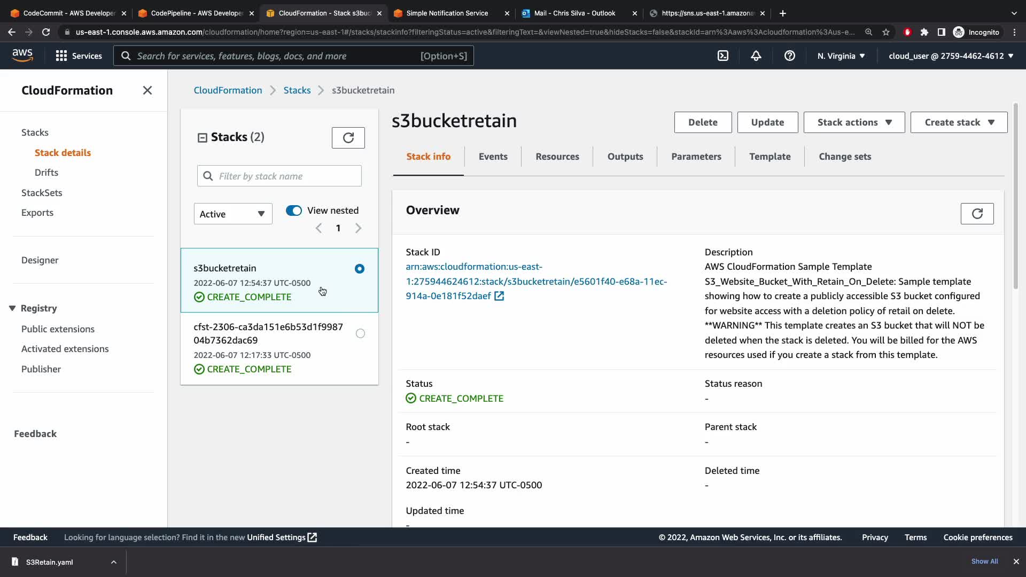Click the help question mark icon
Viewport: 1026px width, 577px height.
[x=789, y=56]
